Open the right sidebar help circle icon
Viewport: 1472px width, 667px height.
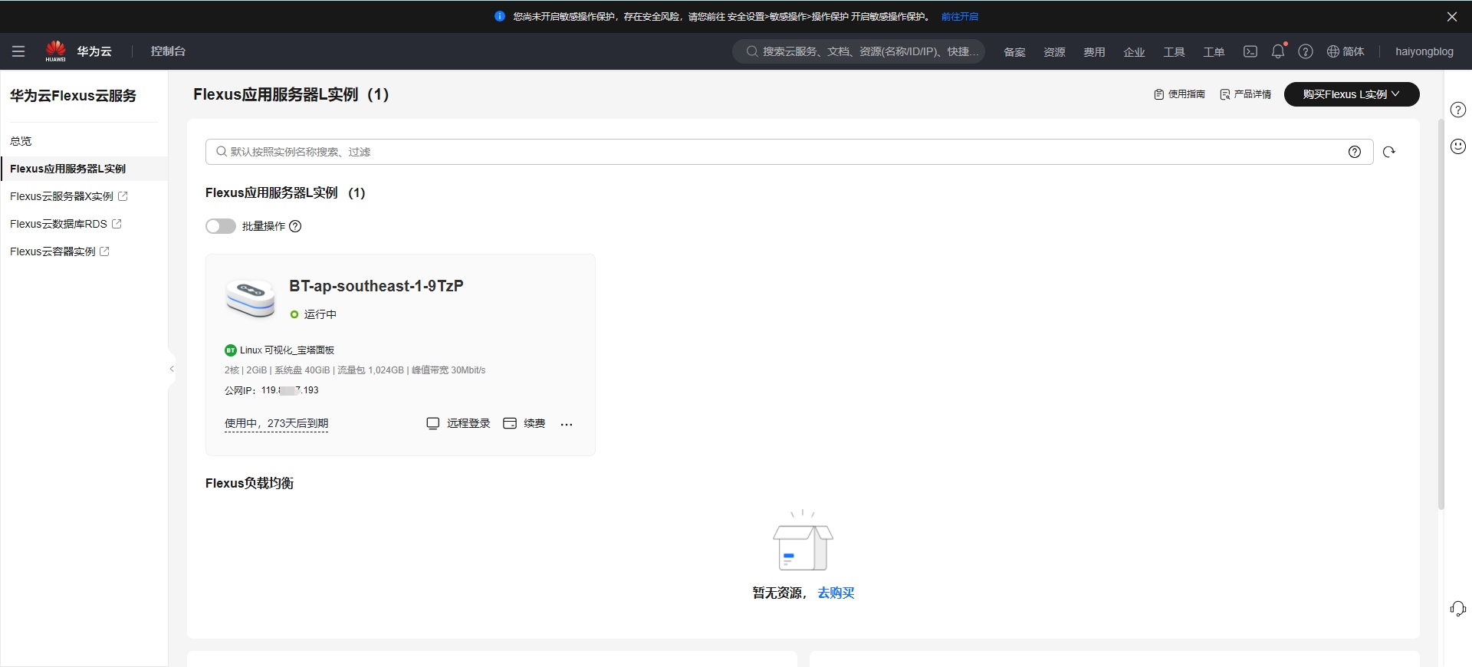pyautogui.click(x=1458, y=110)
